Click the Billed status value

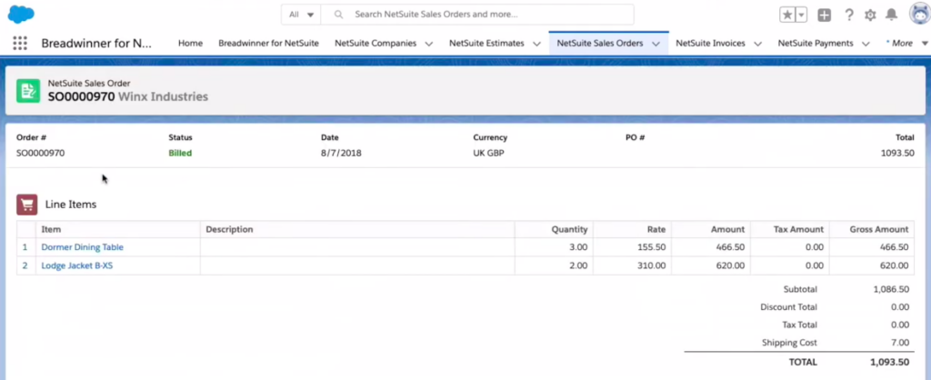(180, 154)
